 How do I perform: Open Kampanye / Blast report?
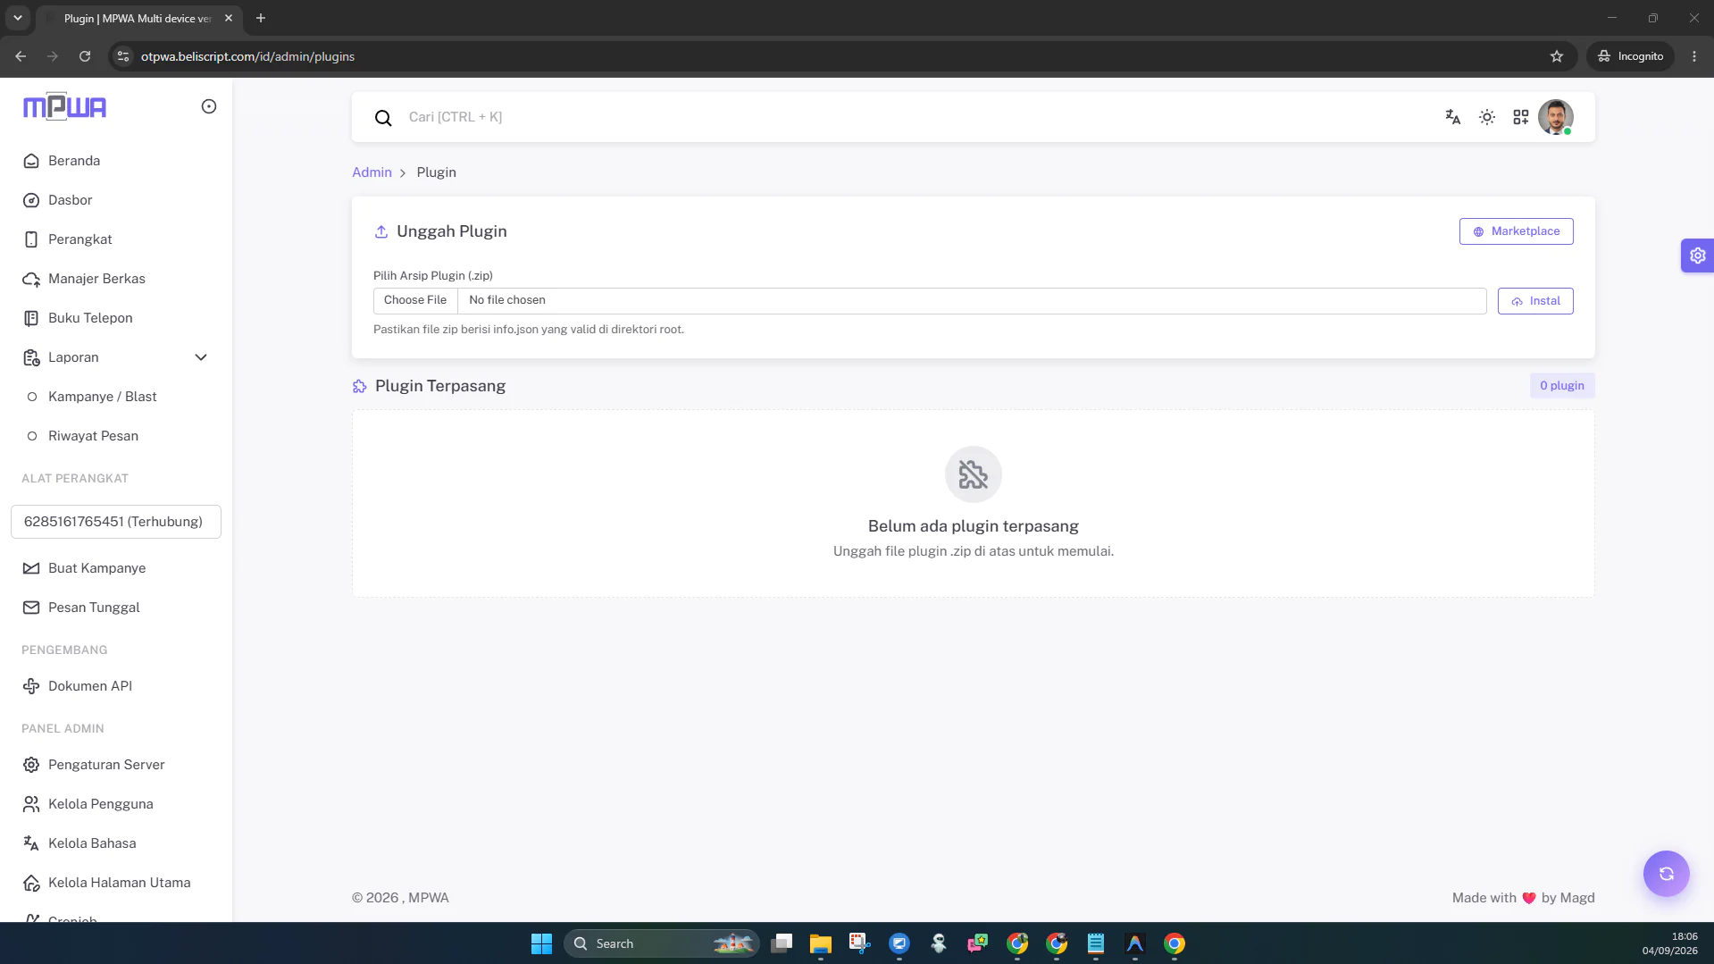(116, 397)
